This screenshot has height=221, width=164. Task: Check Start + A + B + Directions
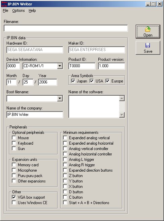tap(65, 202)
